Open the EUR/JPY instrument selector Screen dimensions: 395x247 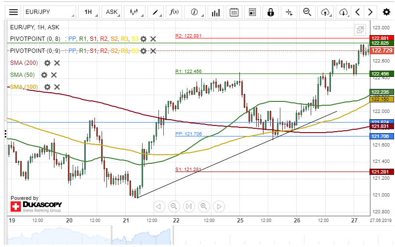(50, 12)
